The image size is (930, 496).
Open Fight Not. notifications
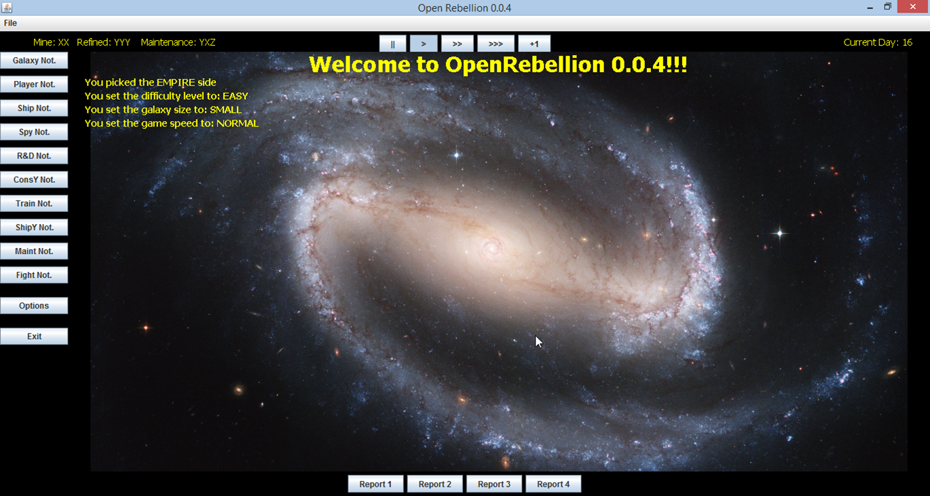point(34,274)
